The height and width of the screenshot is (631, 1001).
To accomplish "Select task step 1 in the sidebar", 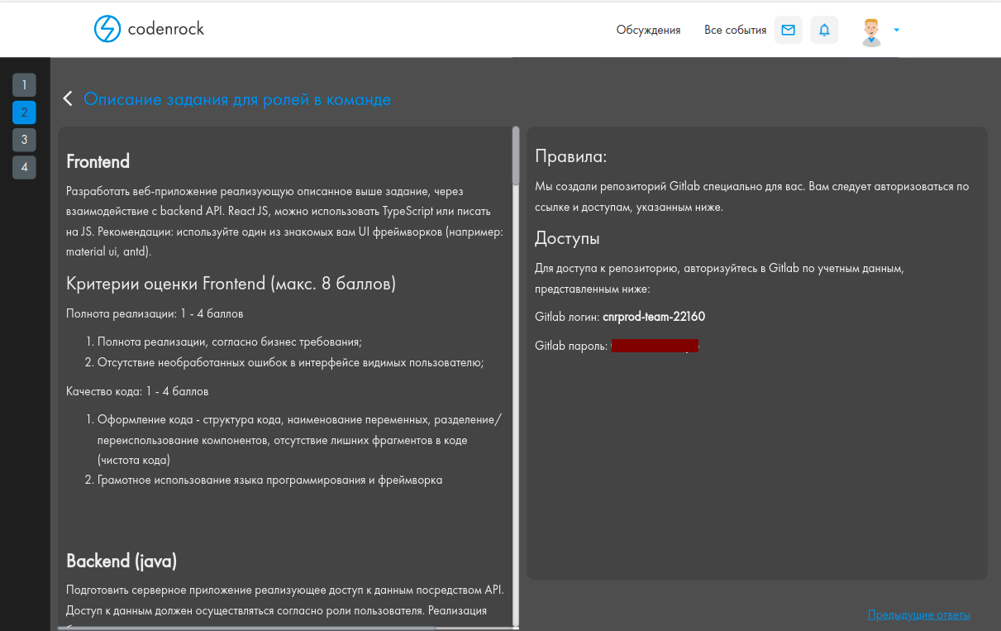I will click(x=24, y=84).
